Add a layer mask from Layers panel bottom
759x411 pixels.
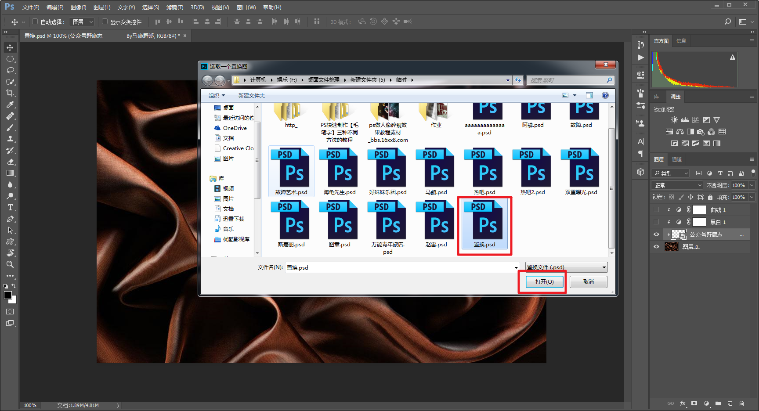pos(694,403)
